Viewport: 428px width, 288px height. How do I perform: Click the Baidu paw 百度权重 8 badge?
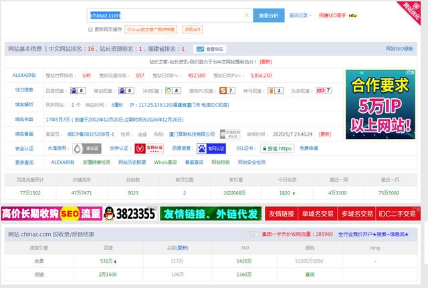pyautogui.click(x=78, y=91)
